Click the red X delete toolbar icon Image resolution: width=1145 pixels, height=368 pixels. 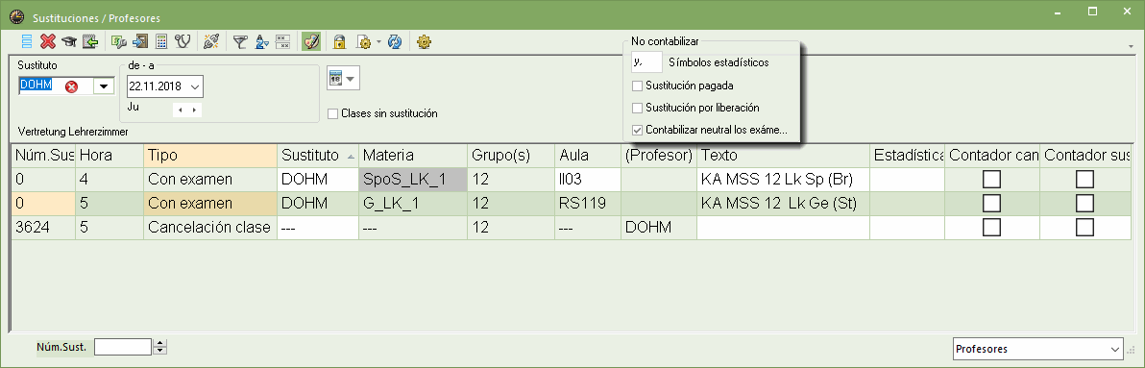[48, 41]
